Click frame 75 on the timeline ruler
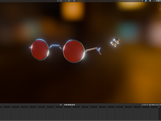Image resolution: width=161 pixels, height=121 pixels. pyautogui.click(x=115, y=107)
